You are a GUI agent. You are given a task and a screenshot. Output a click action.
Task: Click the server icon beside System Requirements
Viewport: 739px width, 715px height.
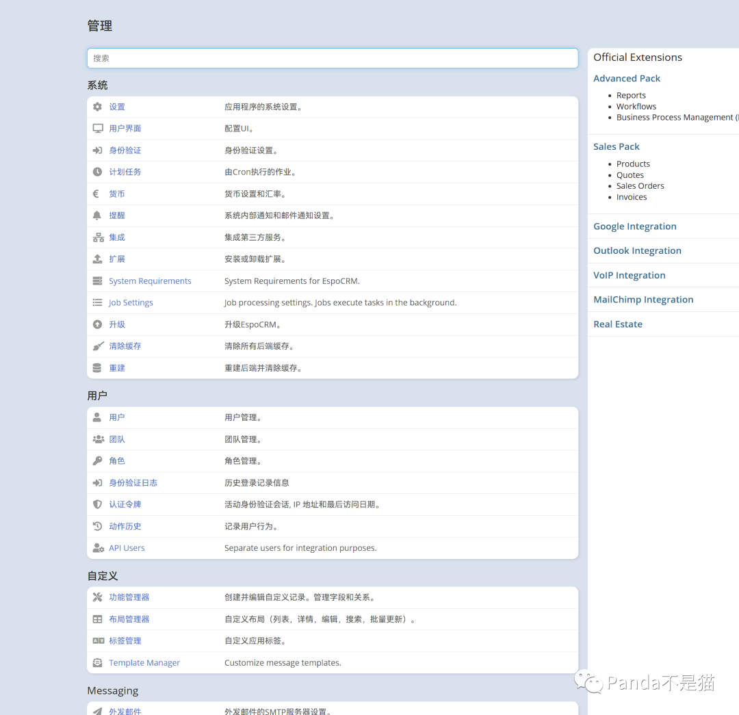point(98,281)
